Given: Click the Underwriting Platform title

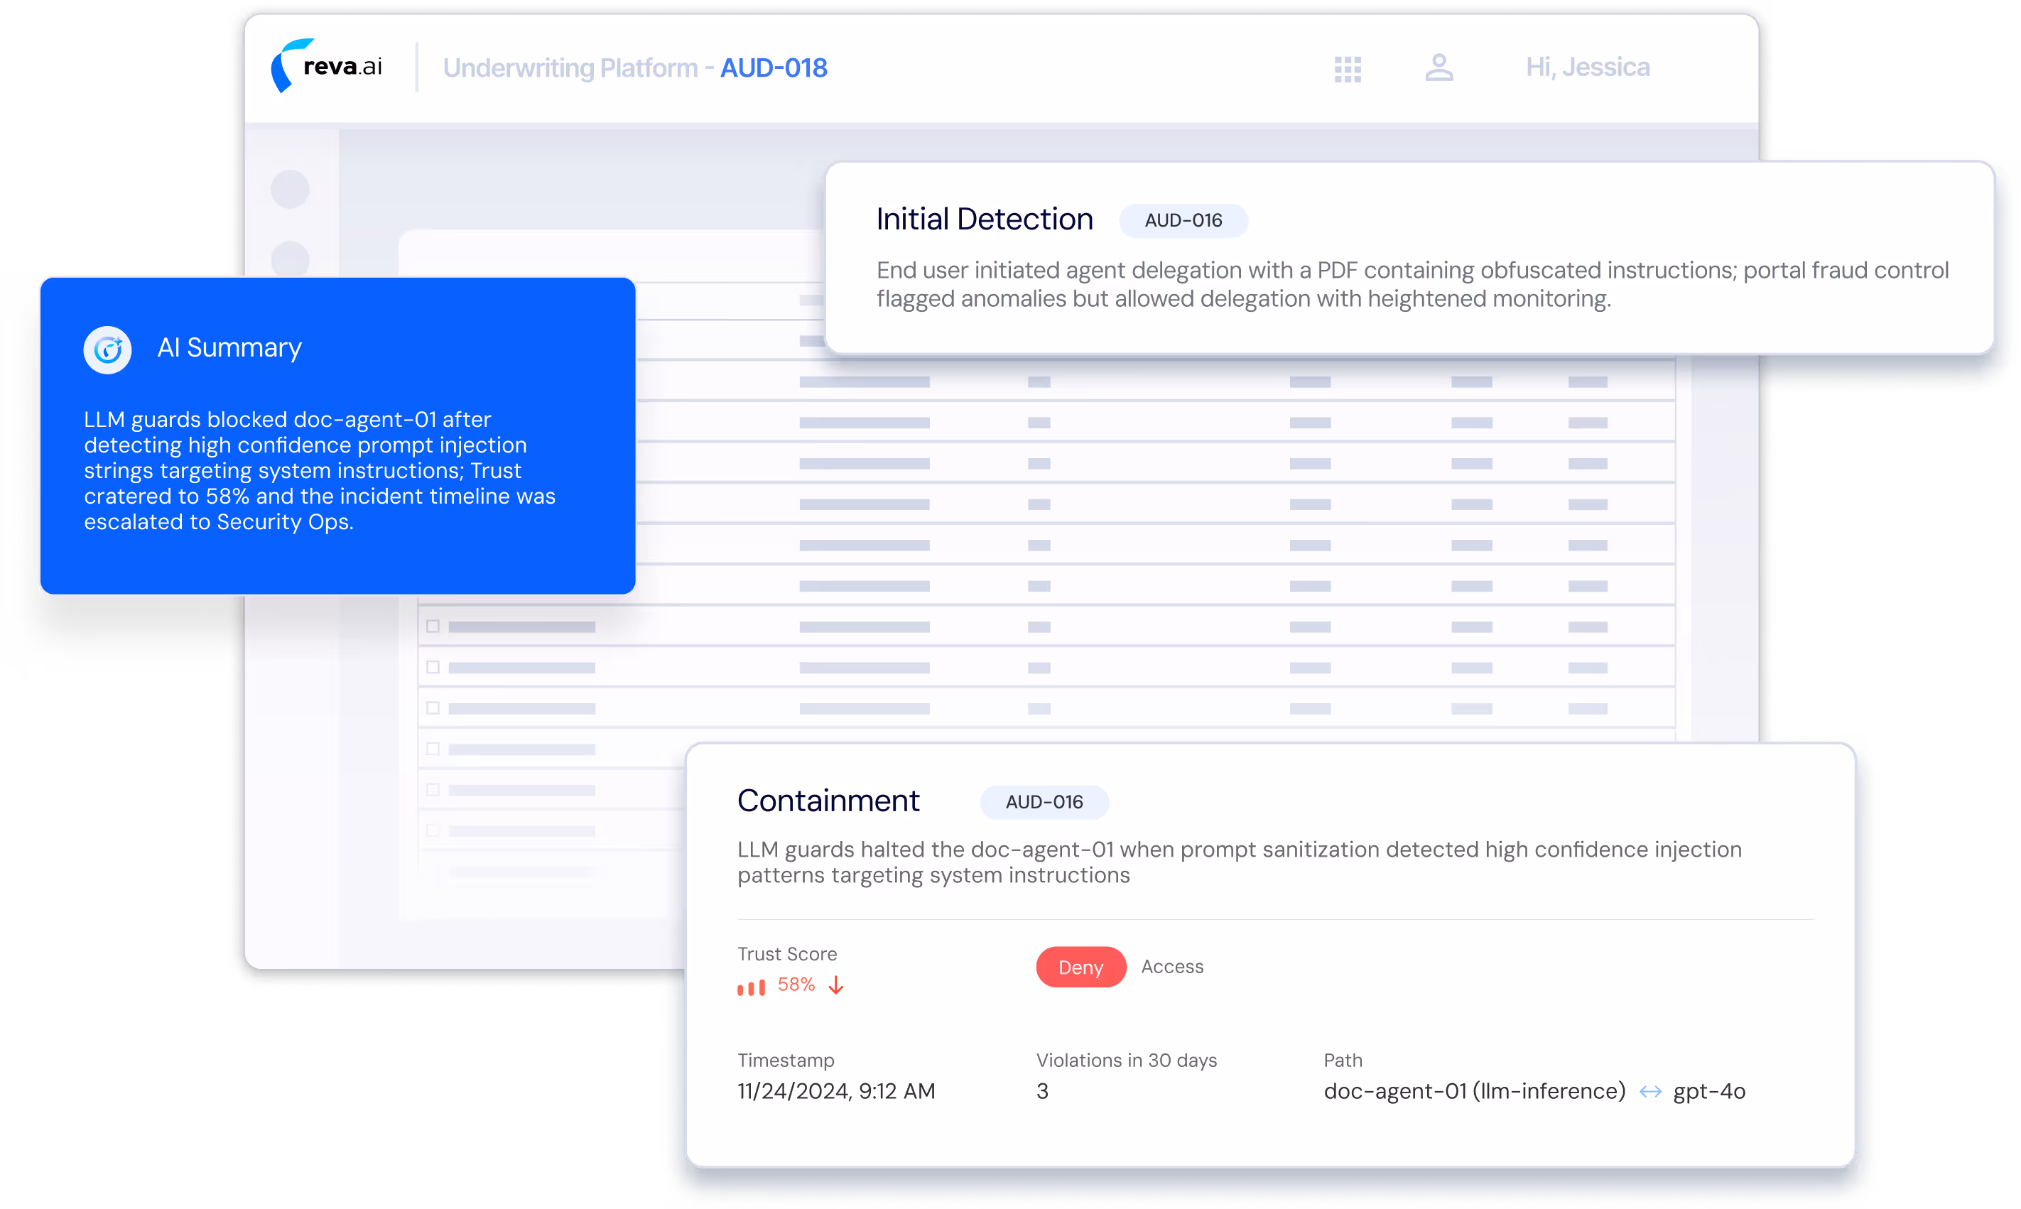Looking at the screenshot, I should (570, 67).
